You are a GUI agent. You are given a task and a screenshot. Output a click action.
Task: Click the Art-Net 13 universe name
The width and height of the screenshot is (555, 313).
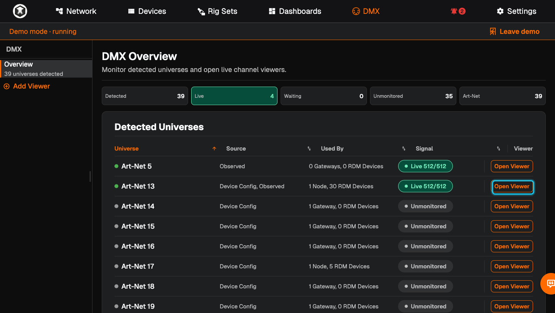coord(138,186)
